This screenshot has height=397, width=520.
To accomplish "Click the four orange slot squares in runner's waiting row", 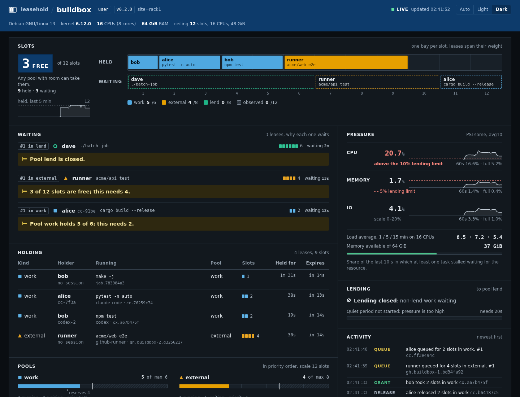I will 289,178.
